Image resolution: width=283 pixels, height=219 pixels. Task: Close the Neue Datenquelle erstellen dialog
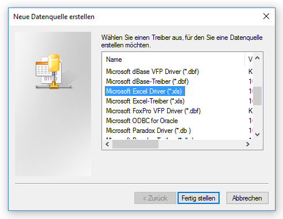[x=266, y=16]
